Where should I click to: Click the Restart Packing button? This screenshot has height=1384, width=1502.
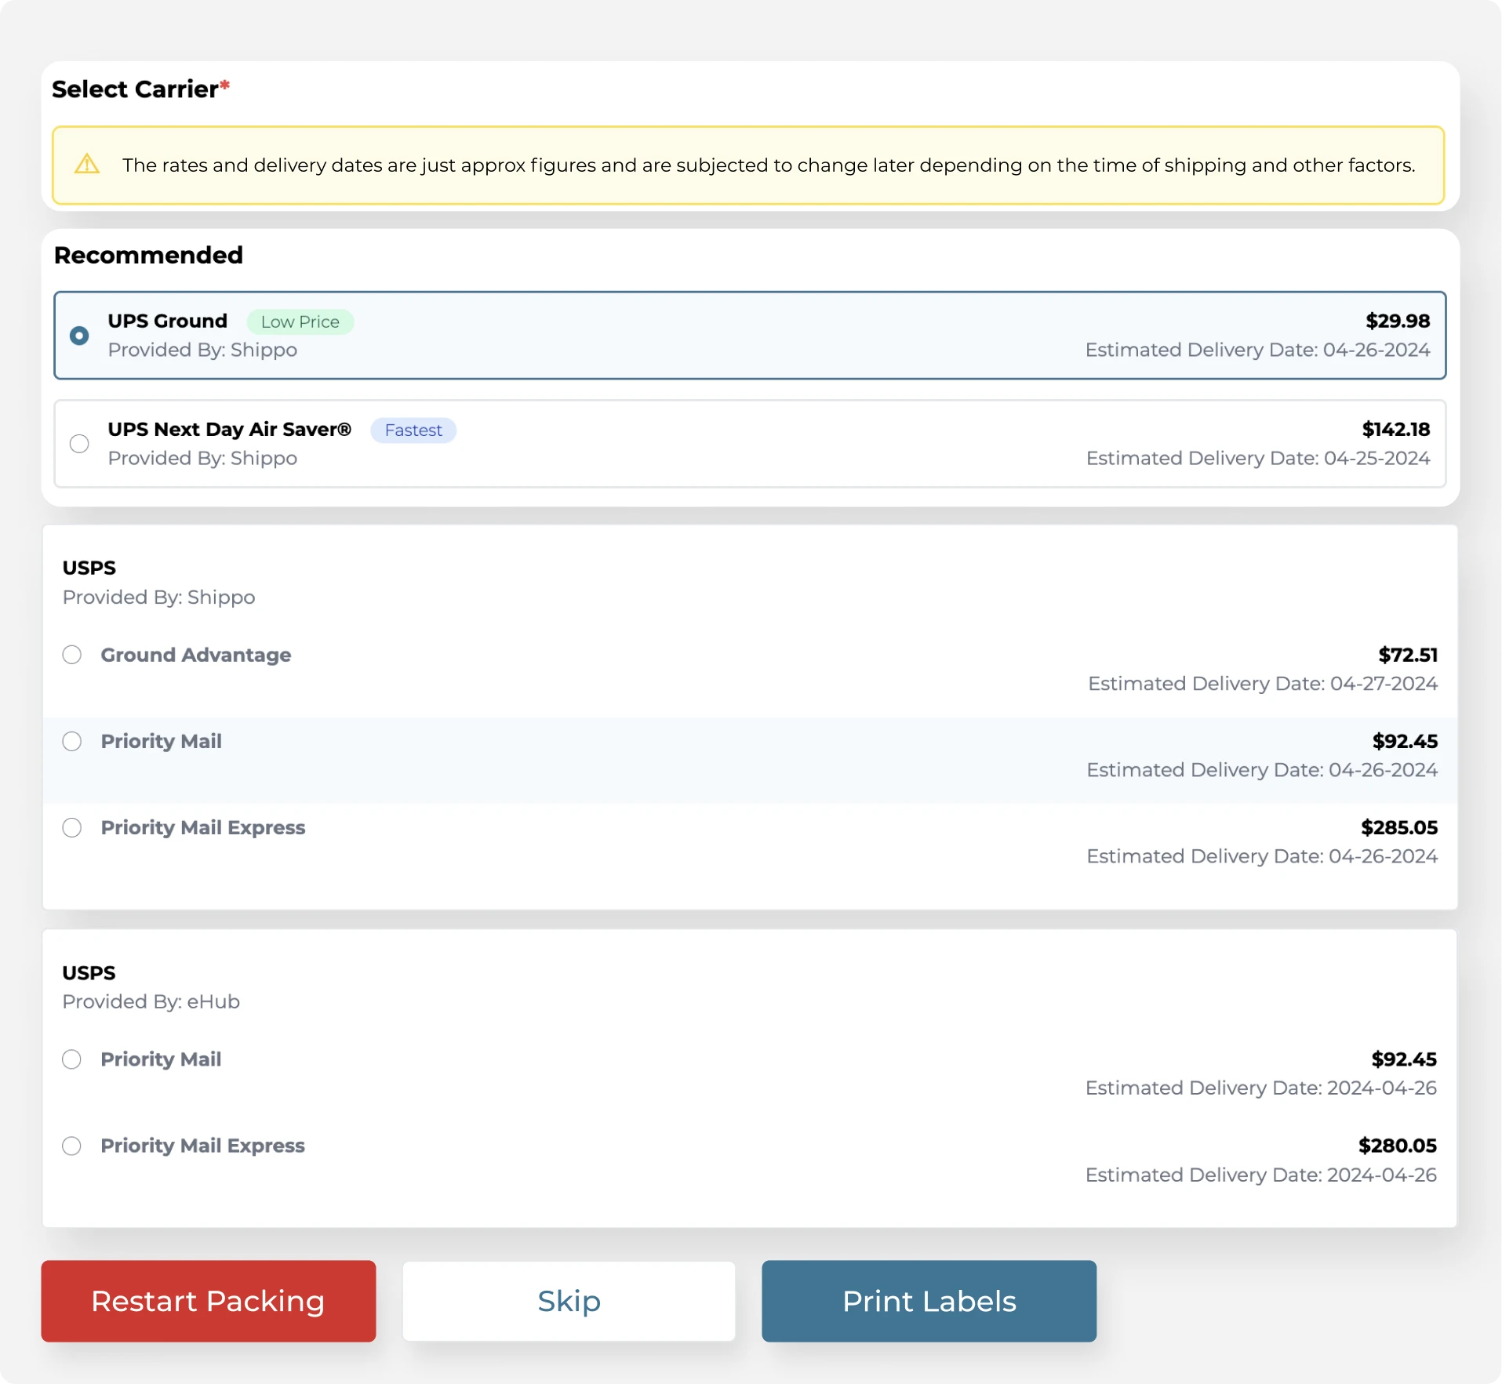pyautogui.click(x=207, y=1301)
